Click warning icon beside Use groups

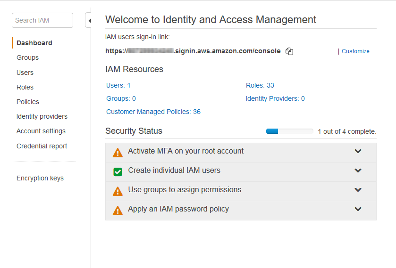click(118, 191)
